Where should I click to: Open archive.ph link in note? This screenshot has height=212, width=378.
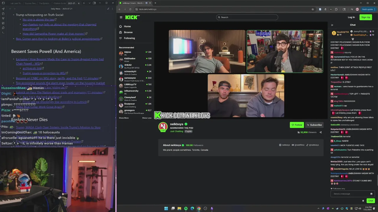[32, 68]
